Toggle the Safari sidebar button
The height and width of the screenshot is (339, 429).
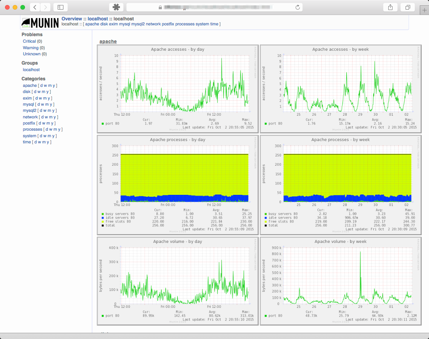pos(60,7)
